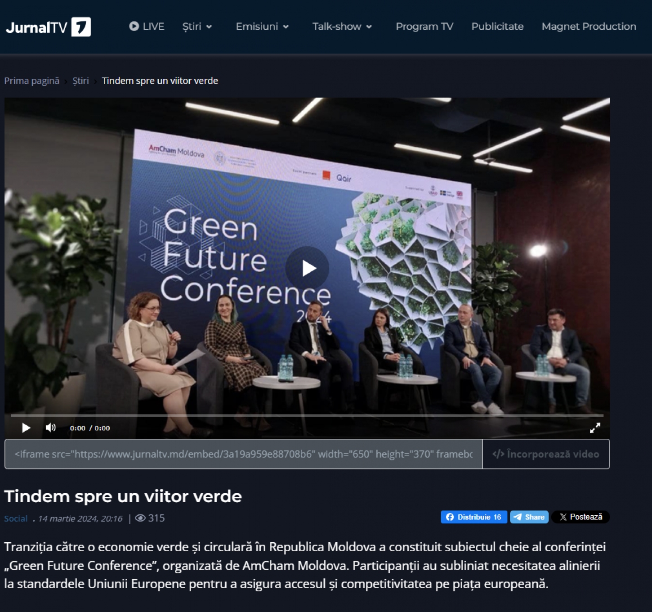The image size is (652, 612).
Task: Click the small play button in video controls
Action: [26, 428]
